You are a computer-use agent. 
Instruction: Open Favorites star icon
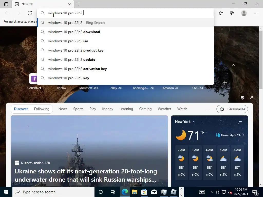point(221,13)
